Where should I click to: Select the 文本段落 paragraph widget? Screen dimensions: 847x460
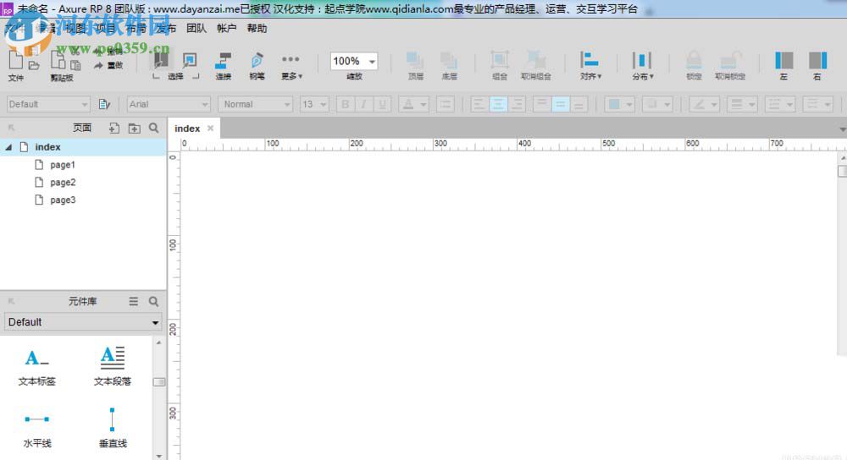113,367
